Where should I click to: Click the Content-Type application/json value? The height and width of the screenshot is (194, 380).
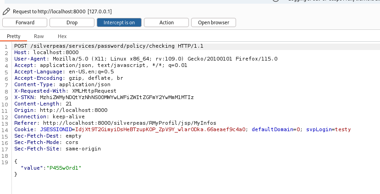coord(85,85)
